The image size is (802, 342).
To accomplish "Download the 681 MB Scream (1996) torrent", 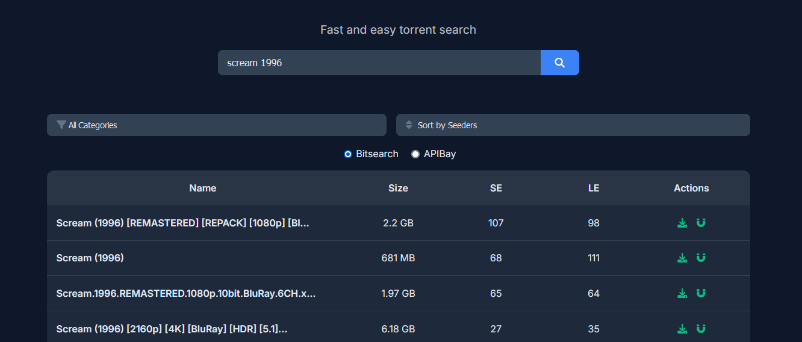I will pyautogui.click(x=682, y=258).
